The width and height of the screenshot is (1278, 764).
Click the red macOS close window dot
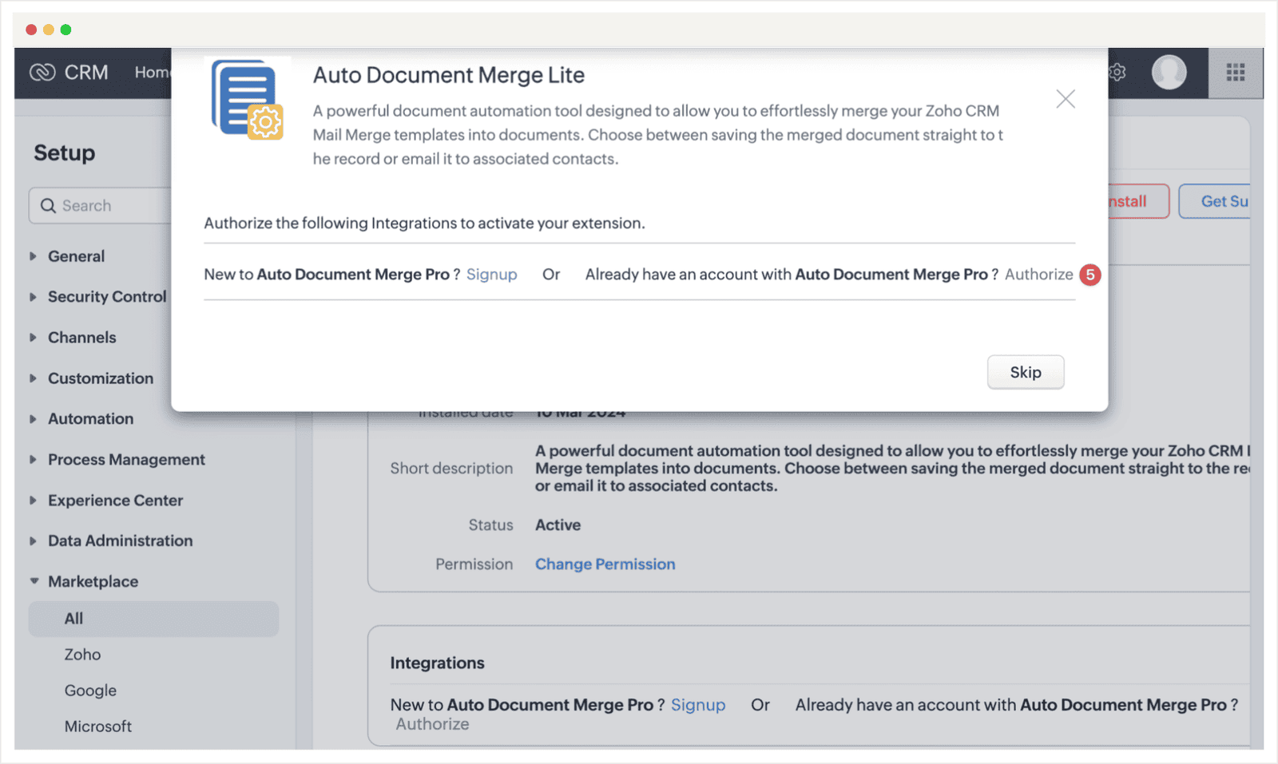click(x=31, y=30)
